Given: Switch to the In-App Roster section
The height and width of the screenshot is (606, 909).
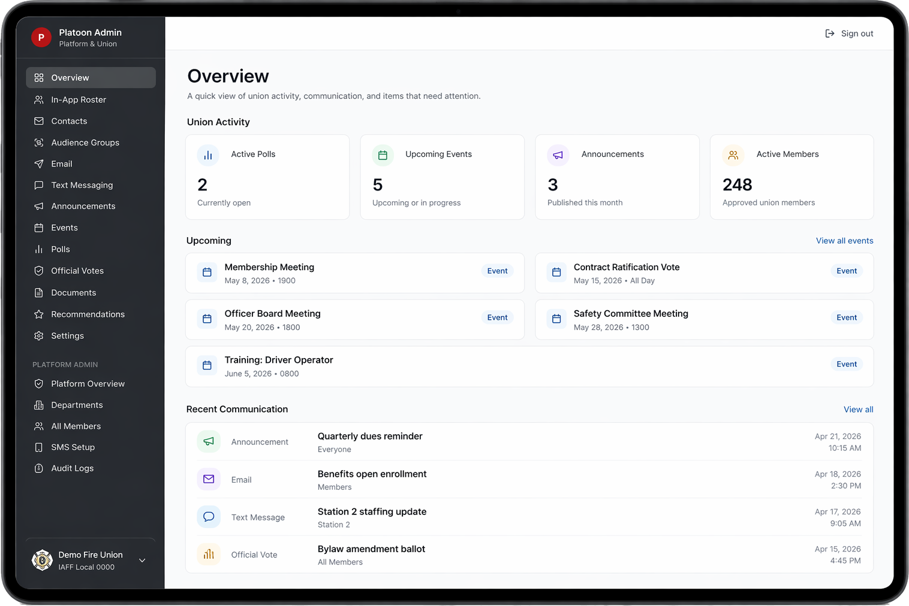Looking at the screenshot, I should pos(79,99).
